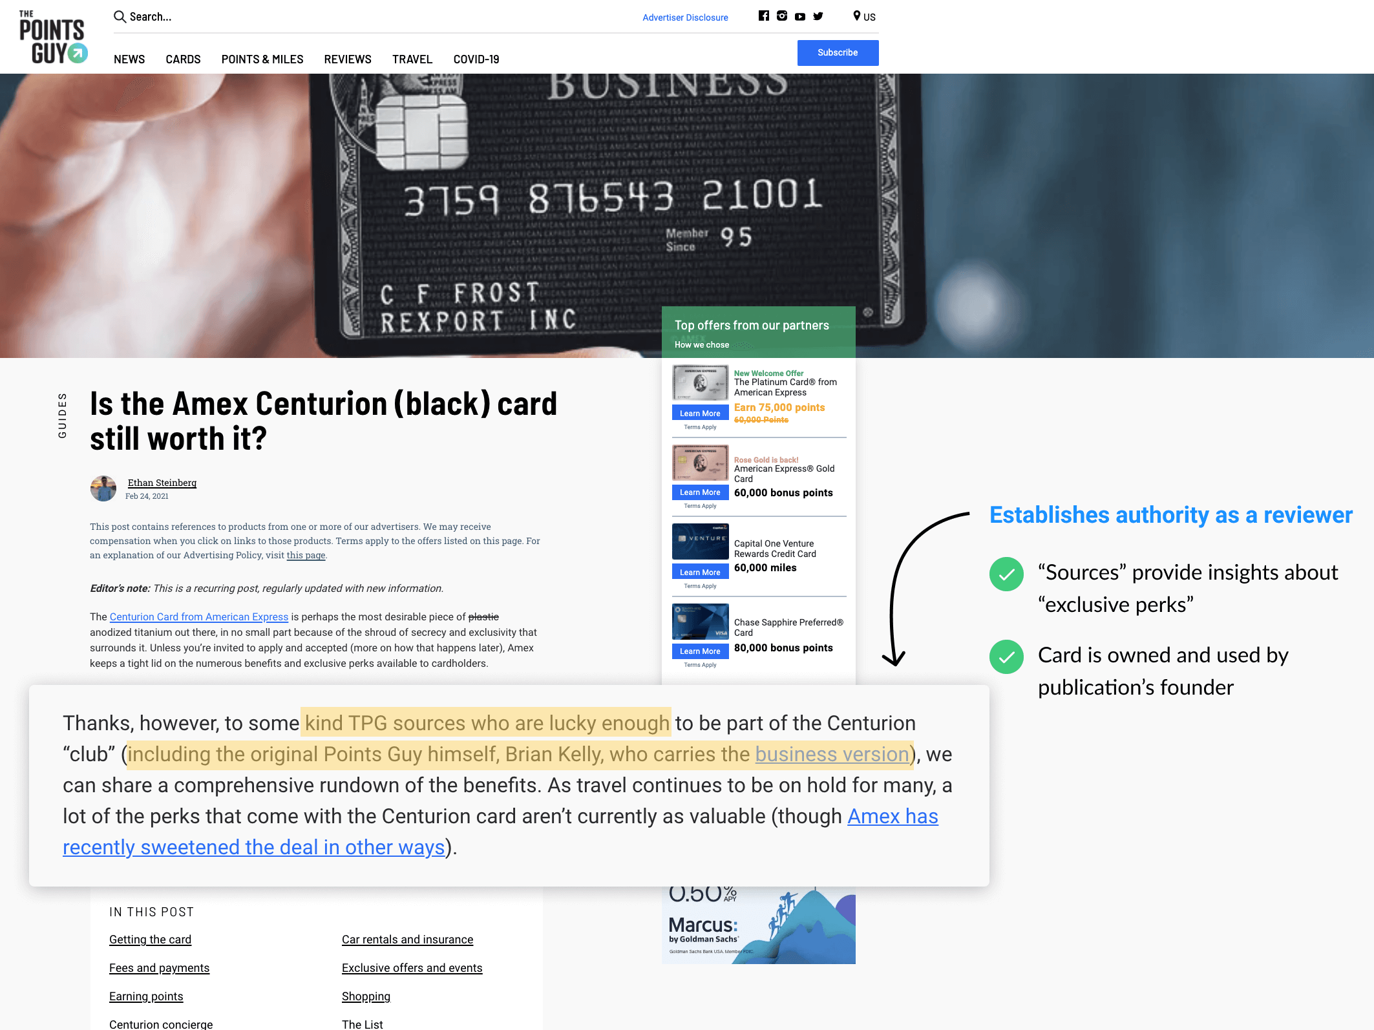Viewport: 1374px width, 1030px height.
Task: Click the green checkmark authority icon
Action: click(1005, 571)
